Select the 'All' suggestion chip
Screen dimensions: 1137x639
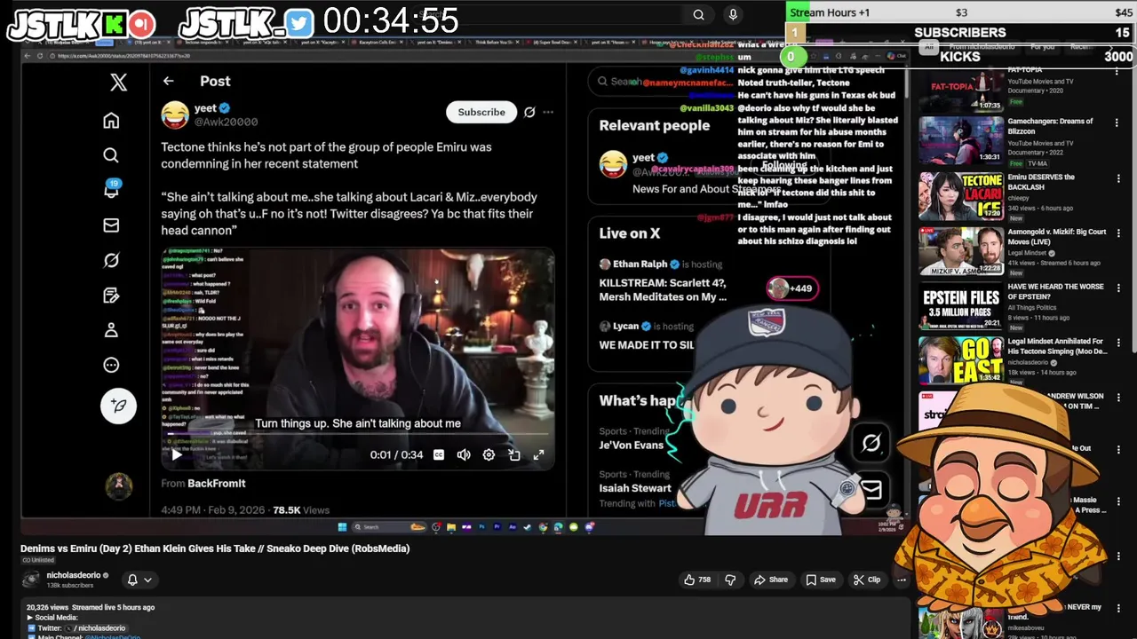coord(929,47)
